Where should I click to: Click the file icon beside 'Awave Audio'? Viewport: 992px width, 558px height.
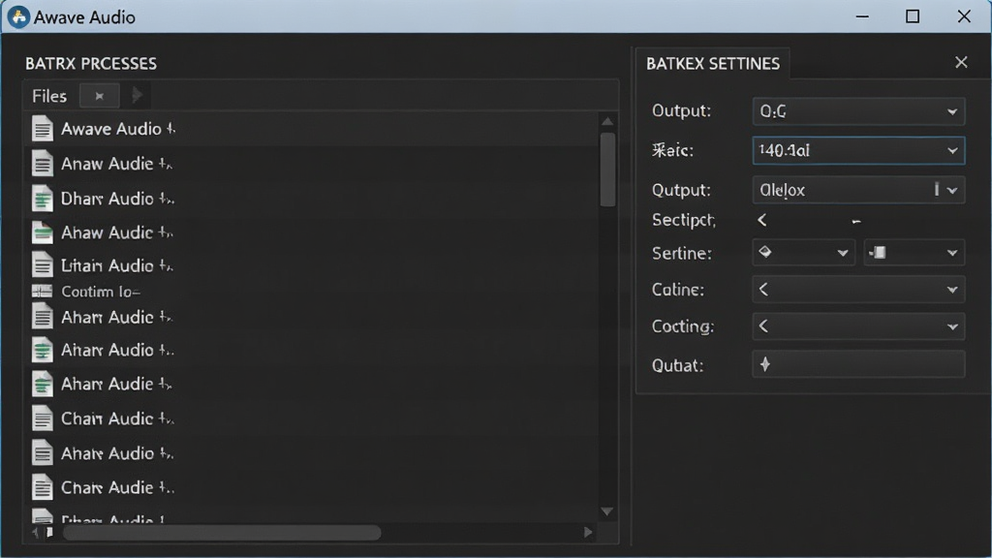coord(43,129)
